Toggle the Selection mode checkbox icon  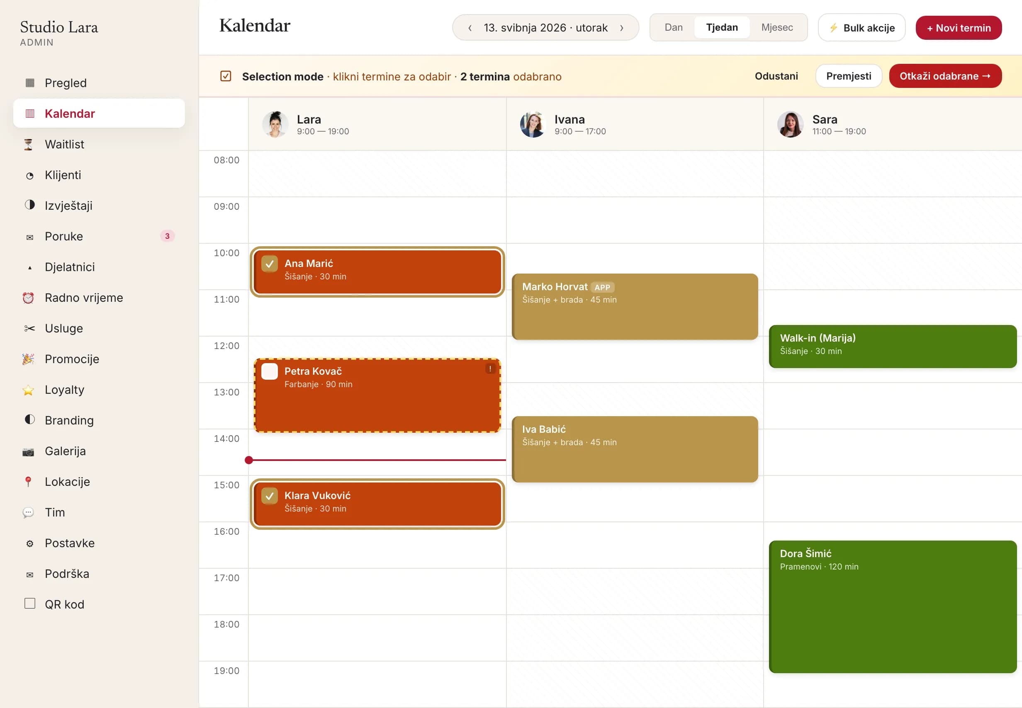pyautogui.click(x=226, y=76)
